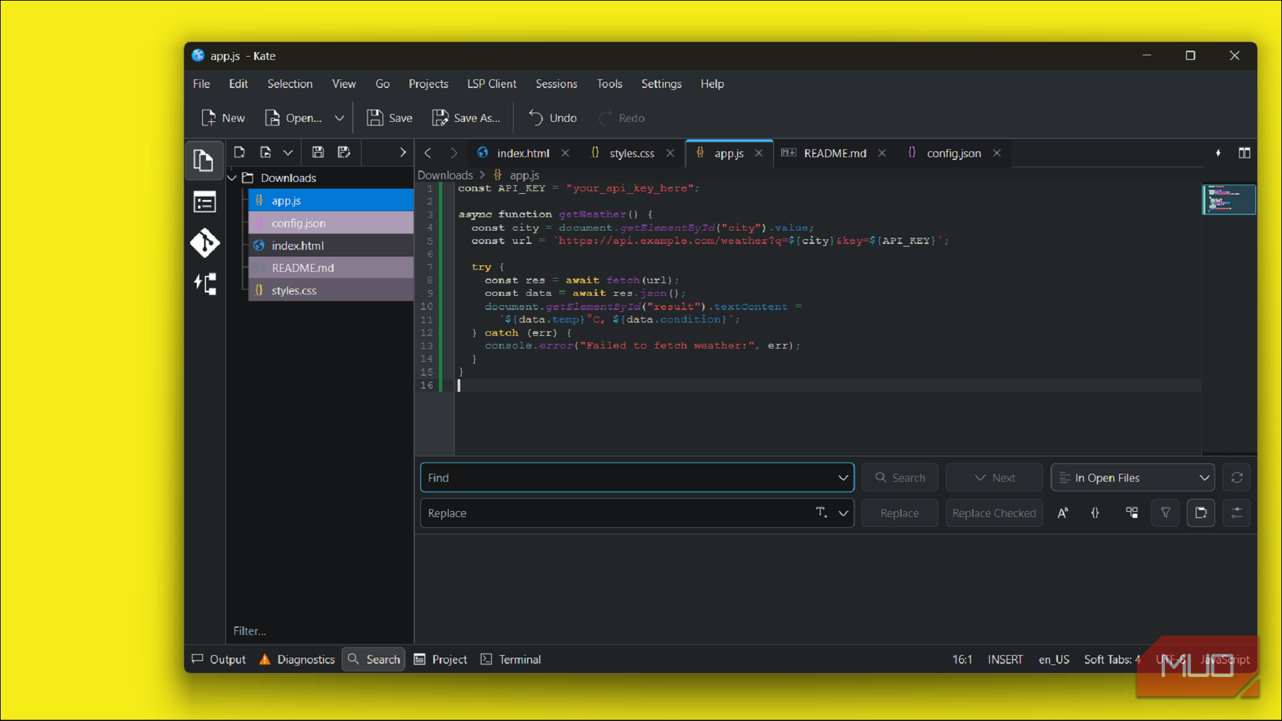Image resolution: width=1282 pixels, height=721 pixels.
Task: Open the Selection menu
Action: click(x=289, y=84)
